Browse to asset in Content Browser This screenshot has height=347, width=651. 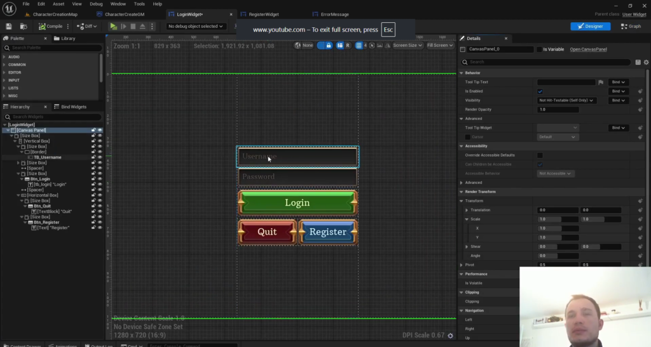pyautogui.click(x=24, y=27)
